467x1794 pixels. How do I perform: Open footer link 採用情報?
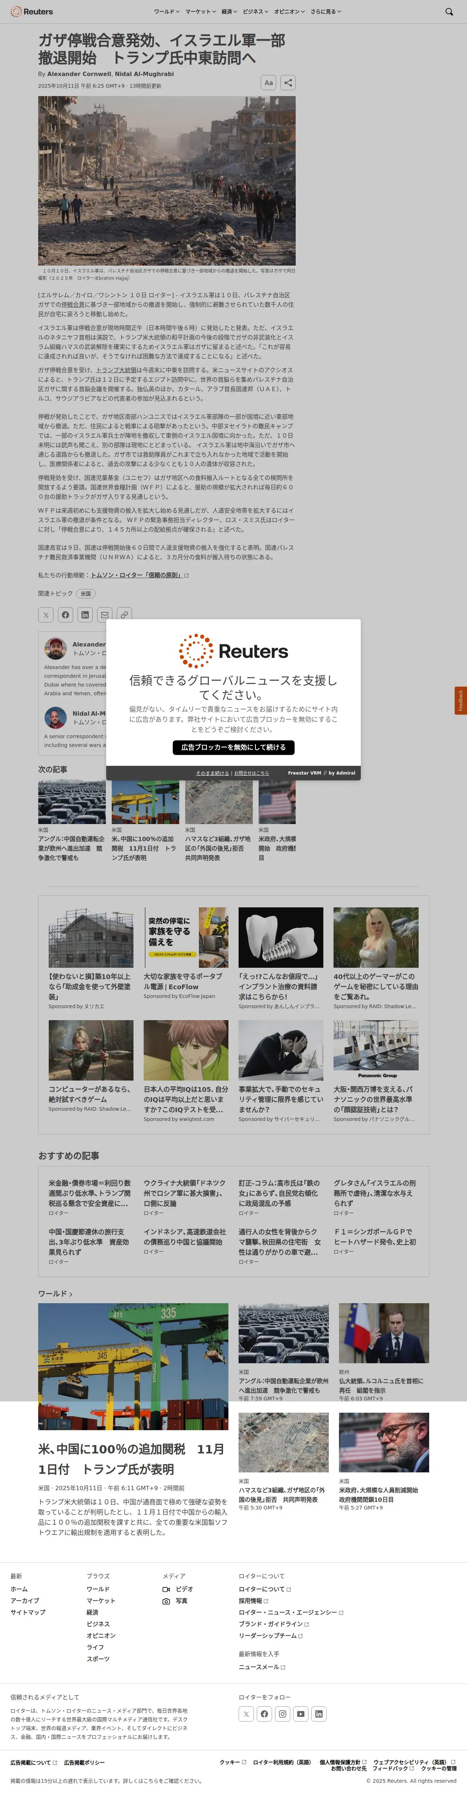point(254,1600)
